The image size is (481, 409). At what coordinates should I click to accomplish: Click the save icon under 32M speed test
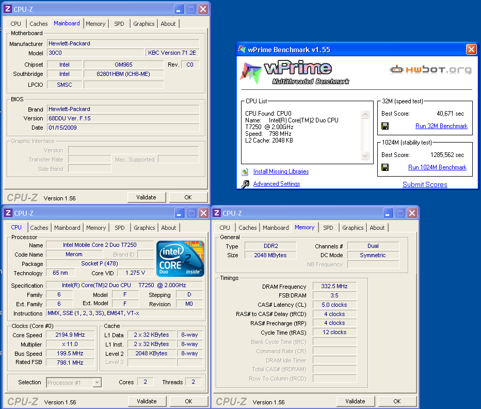(385, 126)
